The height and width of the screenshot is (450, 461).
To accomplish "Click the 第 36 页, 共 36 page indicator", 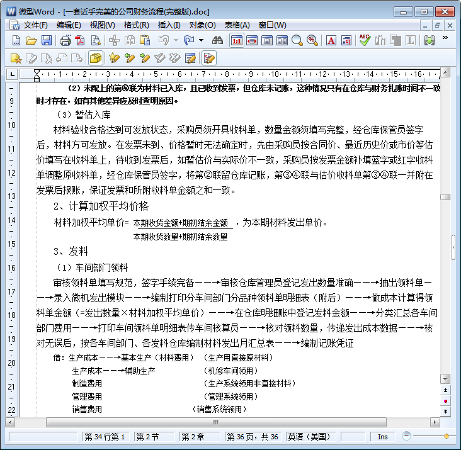I will (253, 437).
